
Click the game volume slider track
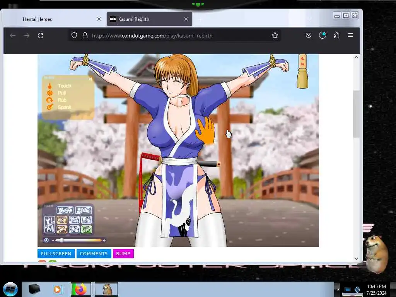[78, 241]
